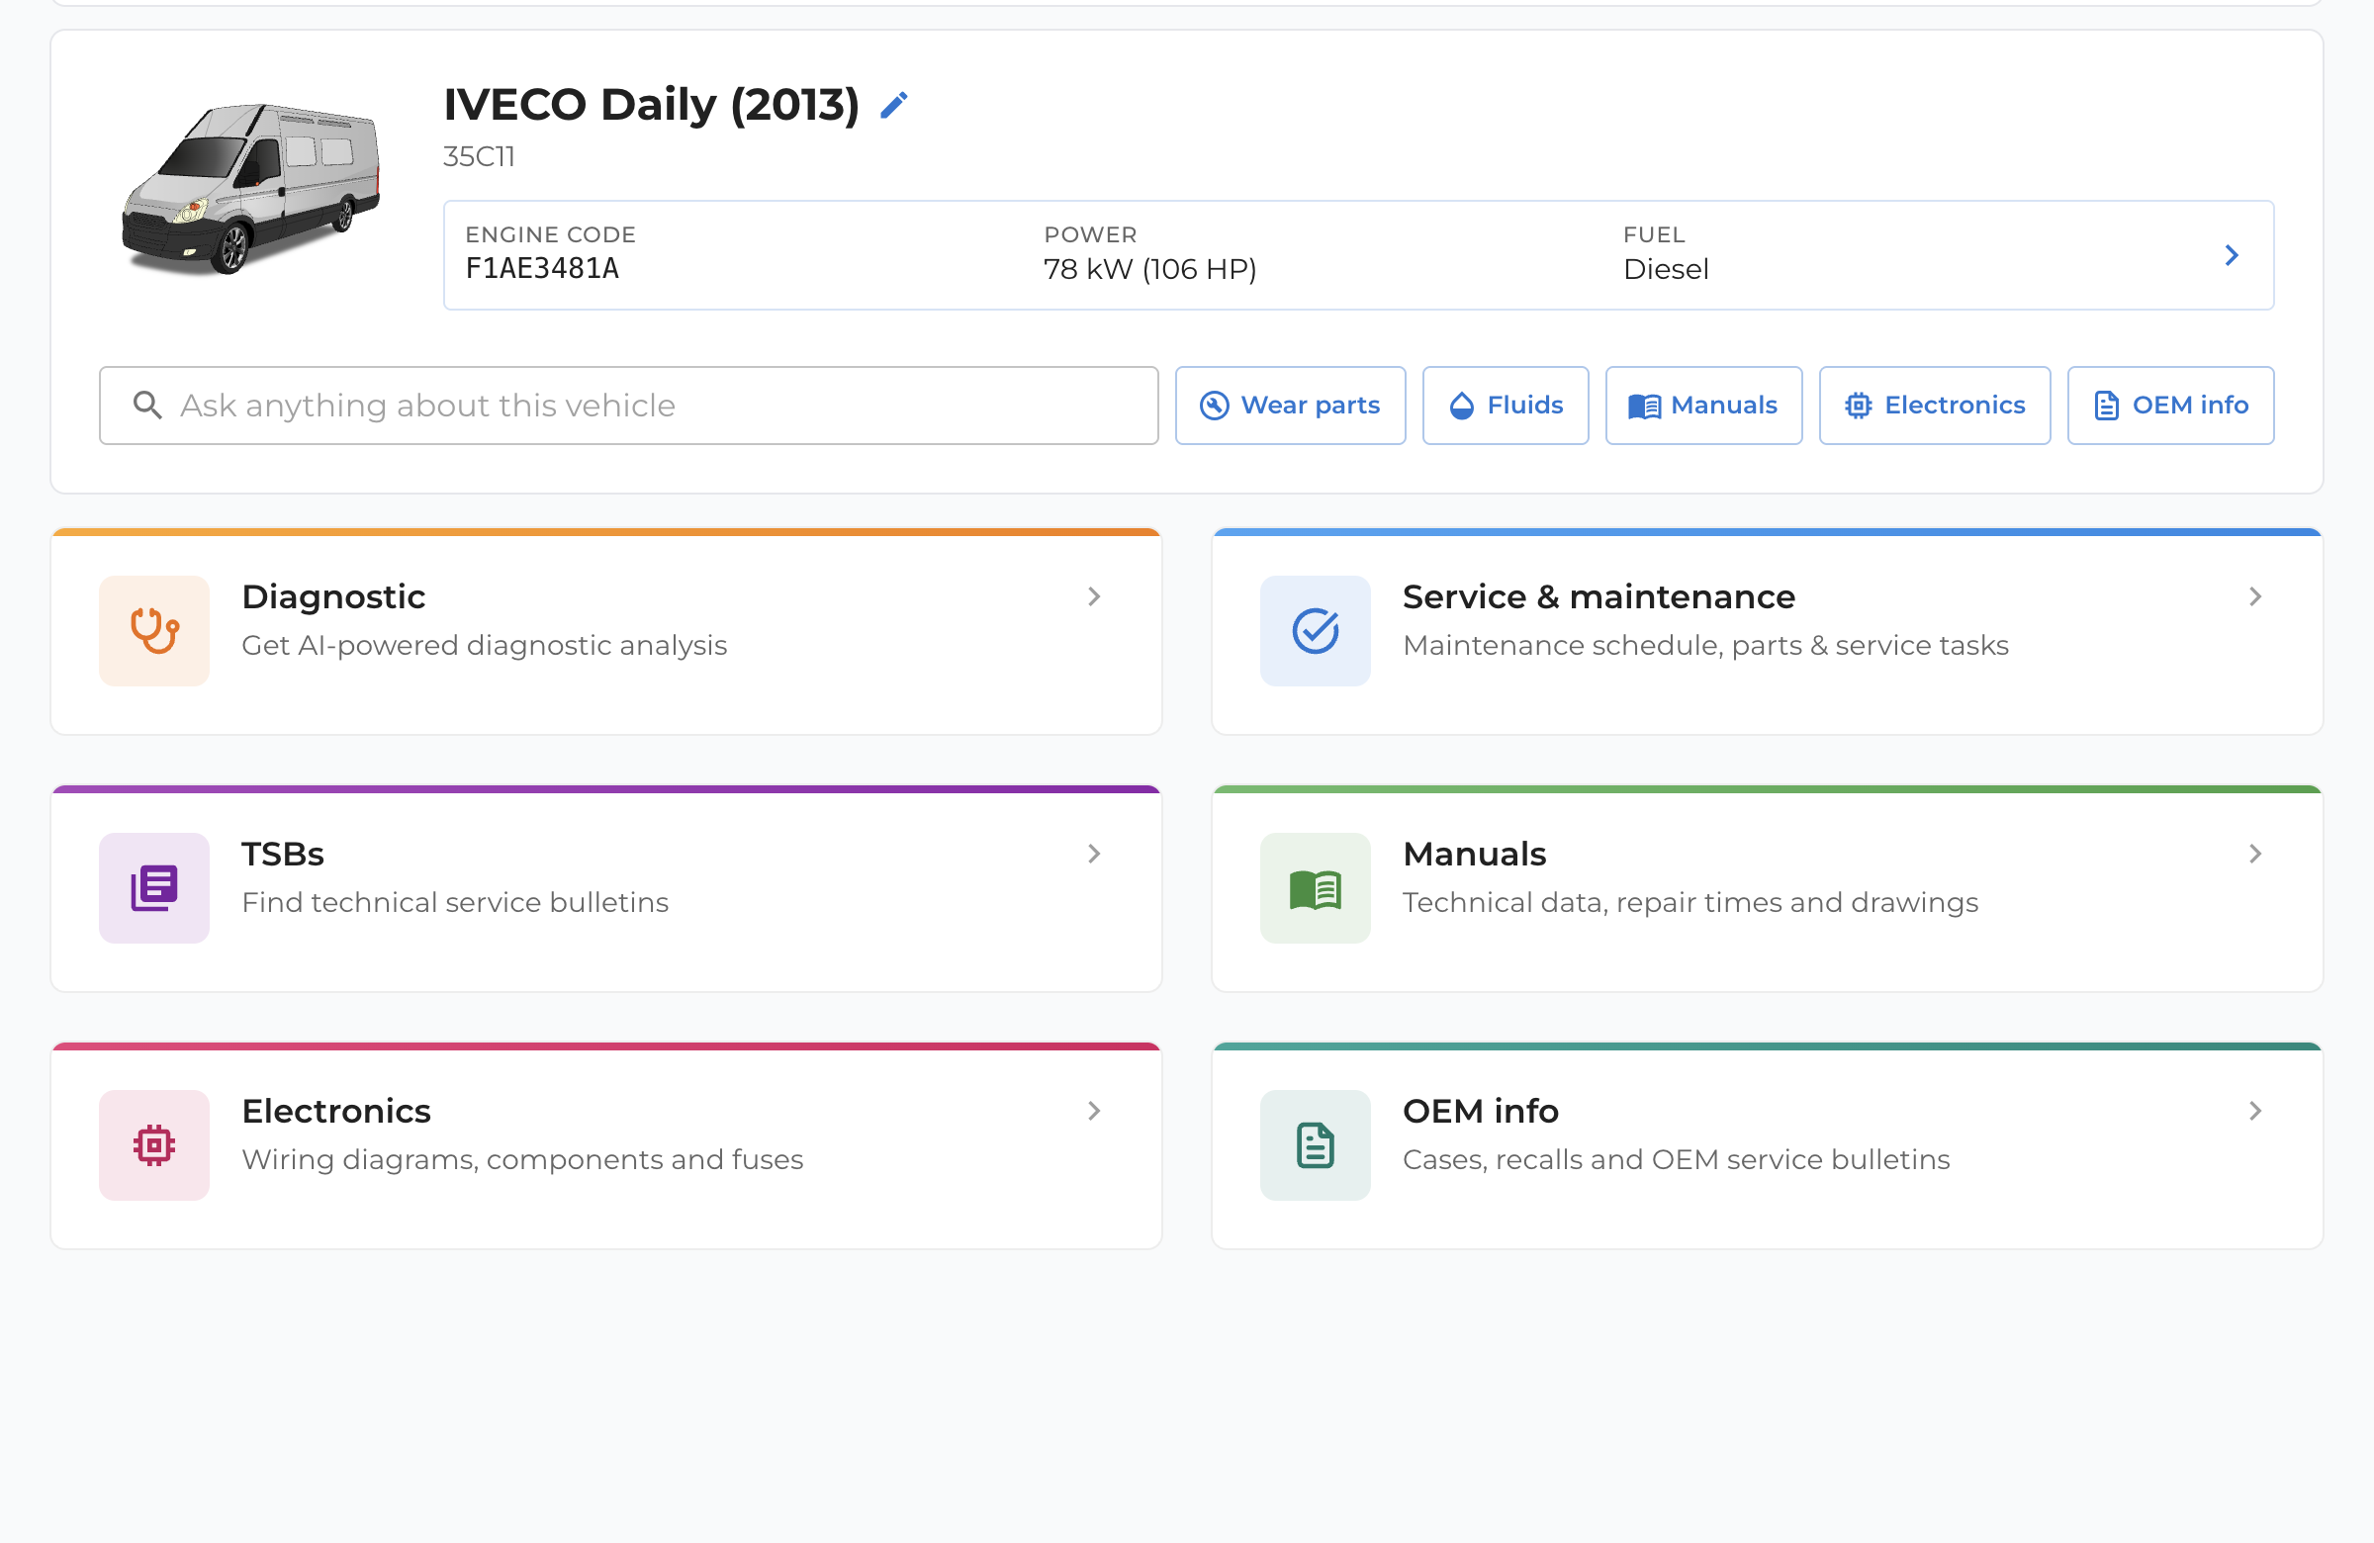Click the model variant text 35C11
The width and height of the screenshot is (2374, 1543).
479,156
